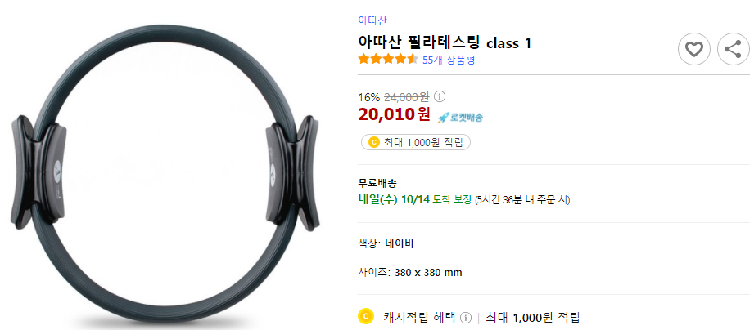Image resolution: width=754 pixels, height=330 pixels.
Task: Add the product to wishlist with heart icon
Action: (x=694, y=49)
